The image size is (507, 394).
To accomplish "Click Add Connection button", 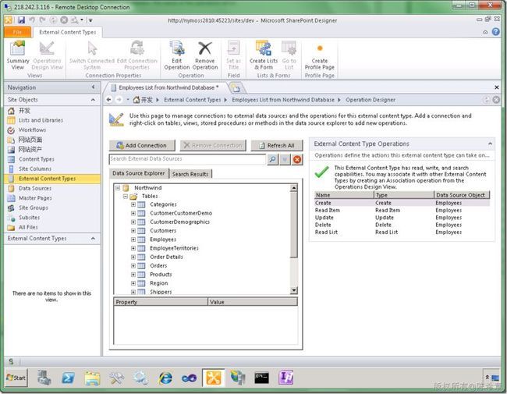I will (142, 146).
